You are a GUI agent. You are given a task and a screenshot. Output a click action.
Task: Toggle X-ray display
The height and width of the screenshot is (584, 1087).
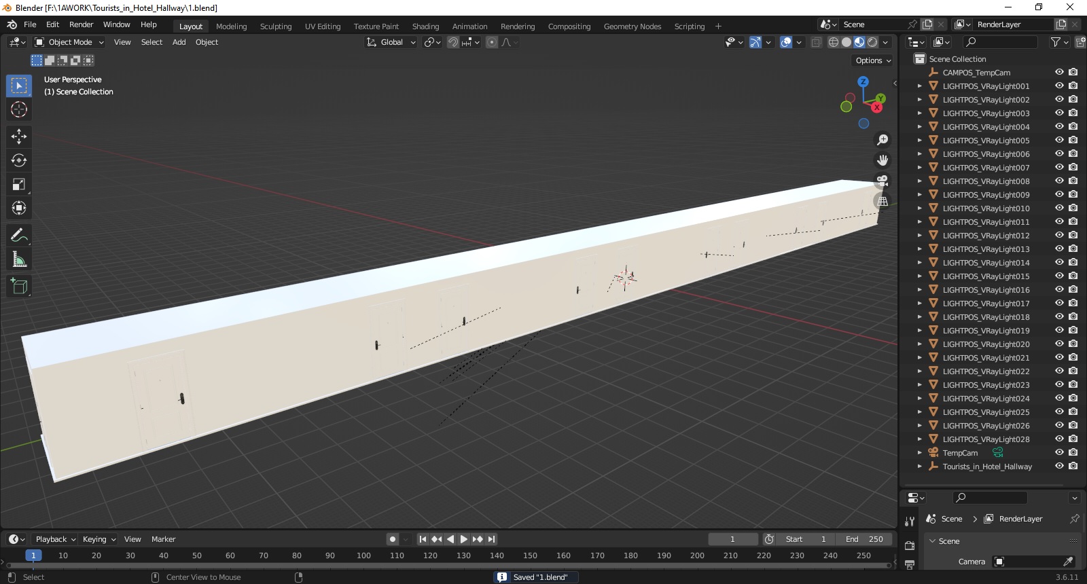coord(816,42)
